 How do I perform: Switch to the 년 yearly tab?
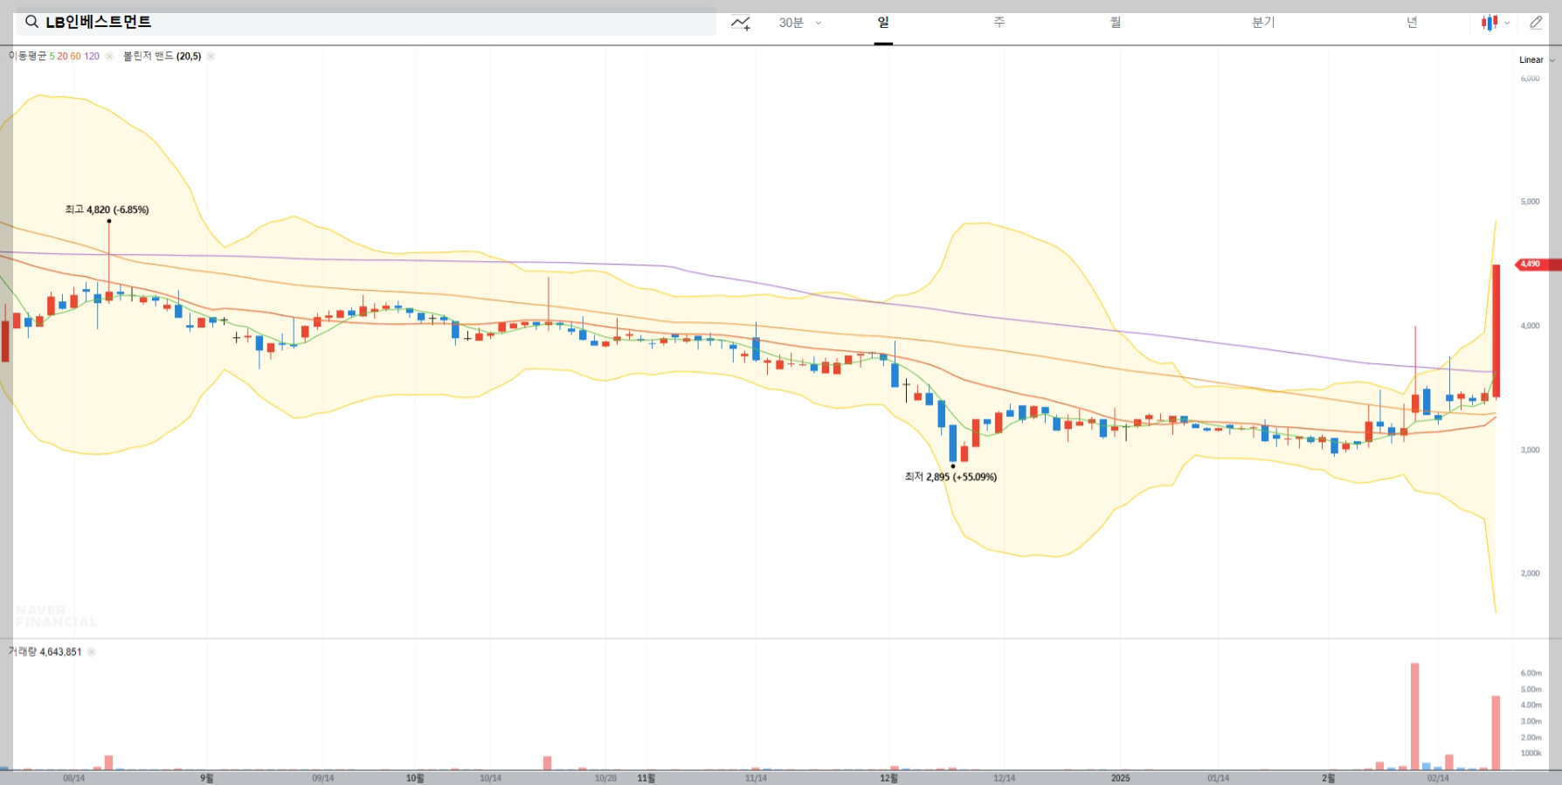1412,23
